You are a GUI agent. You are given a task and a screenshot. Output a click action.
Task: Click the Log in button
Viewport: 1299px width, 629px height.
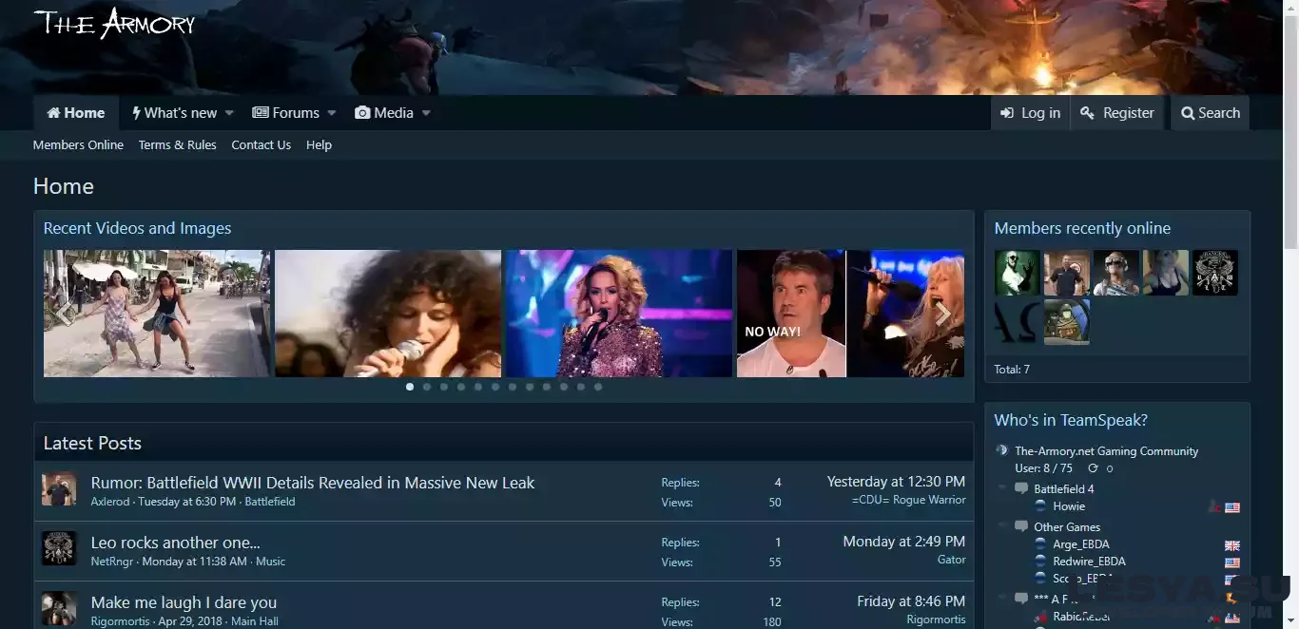[1030, 113]
